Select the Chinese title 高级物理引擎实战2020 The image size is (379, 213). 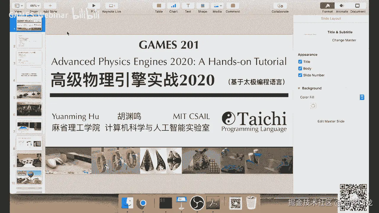click(133, 80)
